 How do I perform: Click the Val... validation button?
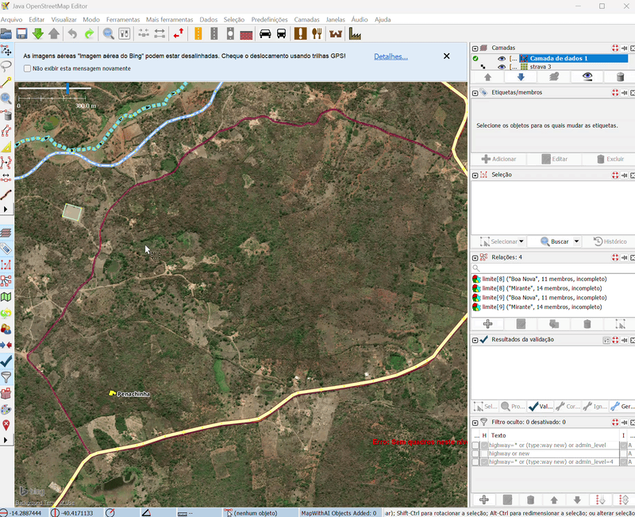point(541,407)
